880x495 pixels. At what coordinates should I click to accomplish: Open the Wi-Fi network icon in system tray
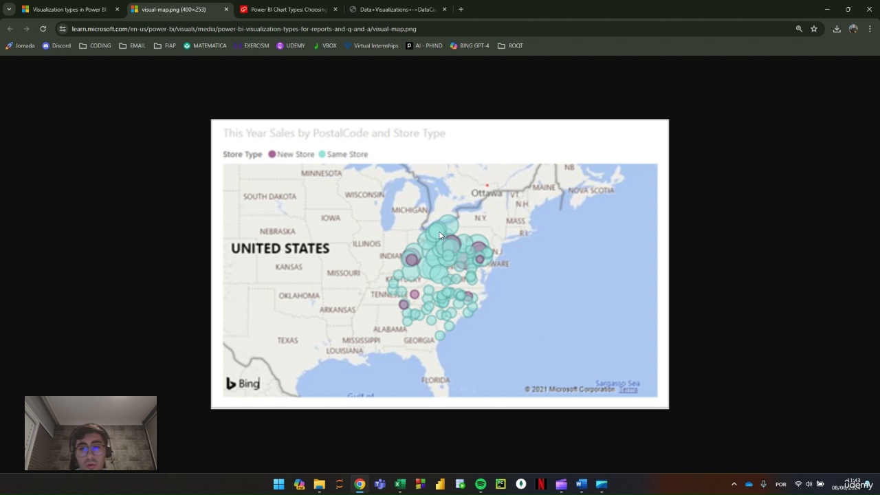tap(798, 484)
